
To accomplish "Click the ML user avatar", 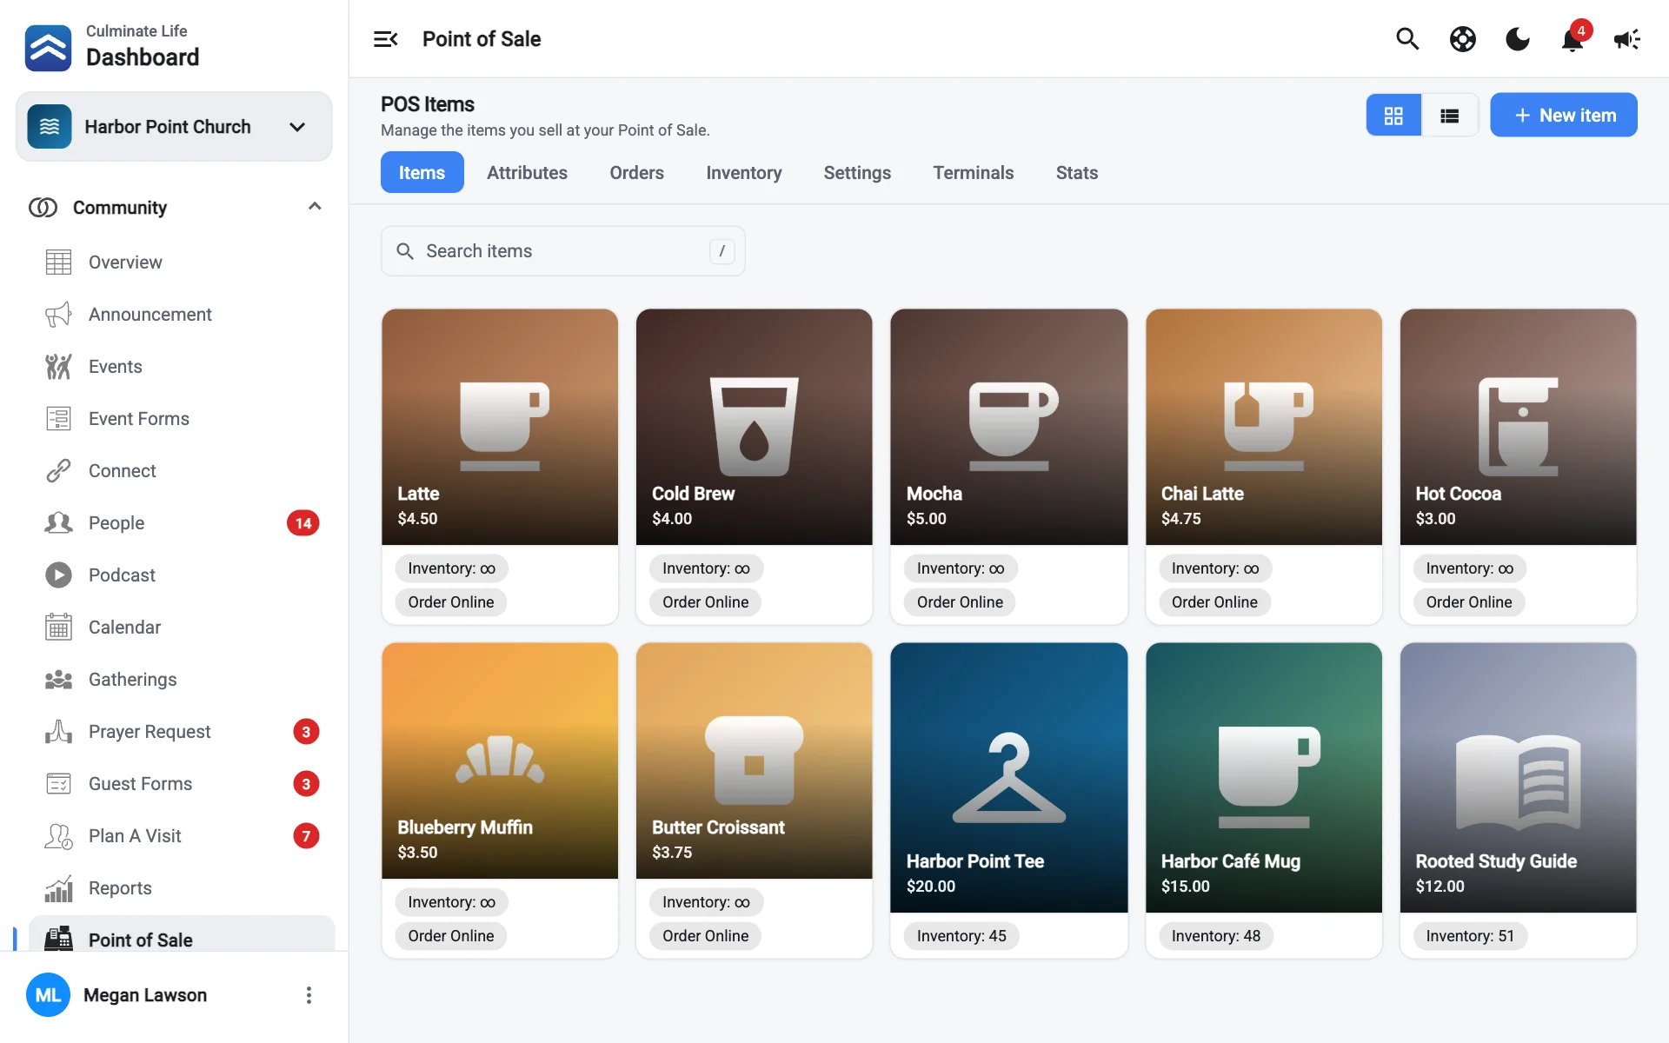I will [48, 995].
